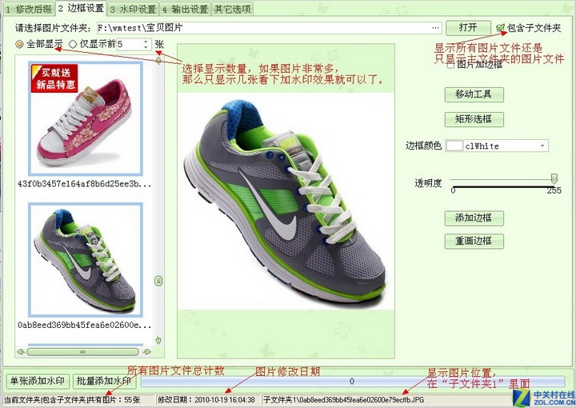Click the horizontal scrollbar thumb below the thumbnails

point(82,352)
